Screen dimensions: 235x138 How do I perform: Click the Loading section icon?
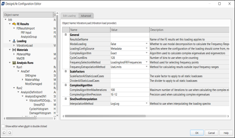click(14, 41)
